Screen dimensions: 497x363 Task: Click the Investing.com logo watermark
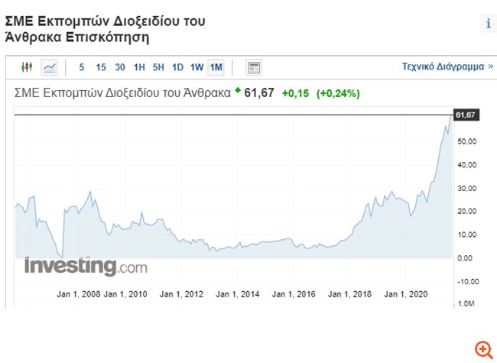click(85, 266)
